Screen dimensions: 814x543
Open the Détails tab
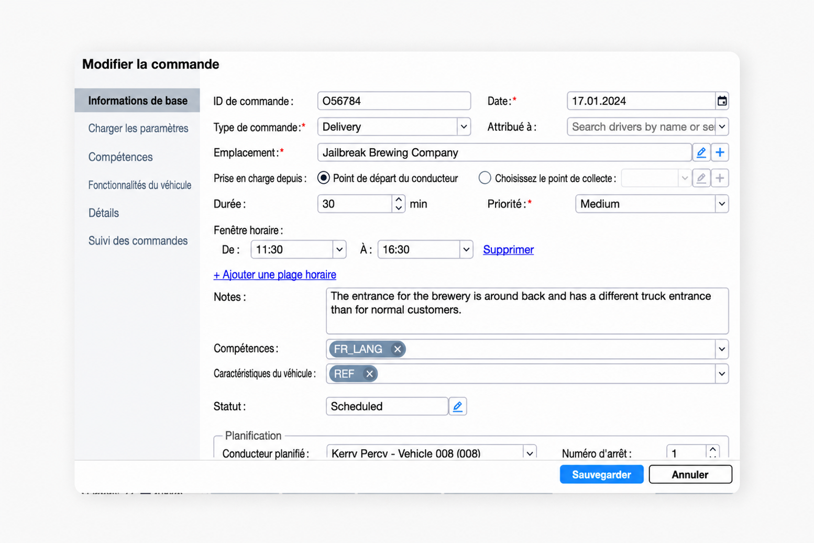103,213
